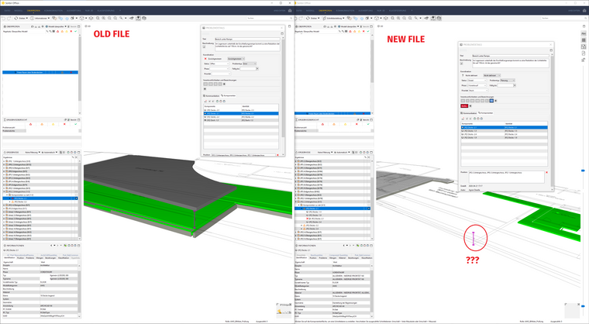The image size is (589, 324).
Task: Open KOMMUNIKATION tab in the left window
Action: coord(53,11)
